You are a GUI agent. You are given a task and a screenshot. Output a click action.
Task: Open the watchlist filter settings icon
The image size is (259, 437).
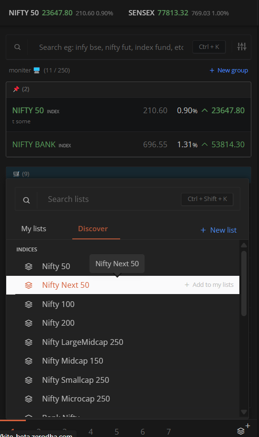pyautogui.click(x=241, y=47)
